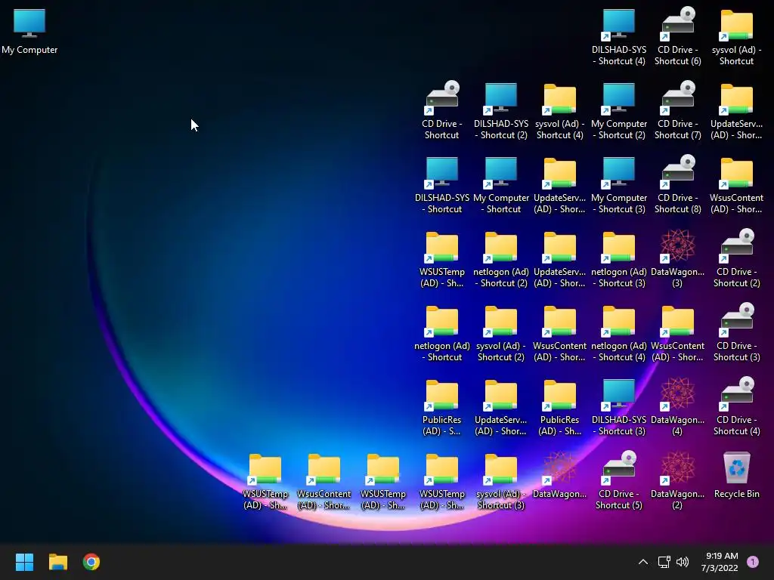Select sysvol (Ad) - Shortcut (3) folder
The height and width of the screenshot is (580, 774).
tap(500, 481)
